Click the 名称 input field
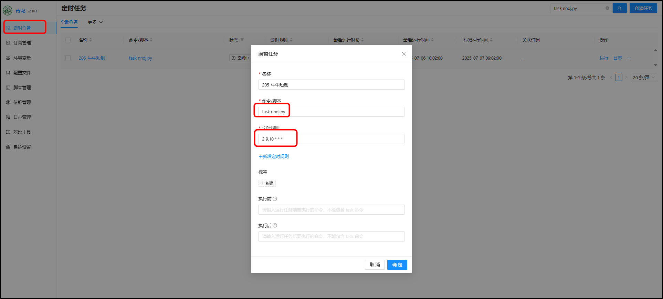Image resolution: width=663 pixels, height=299 pixels. coord(331,85)
